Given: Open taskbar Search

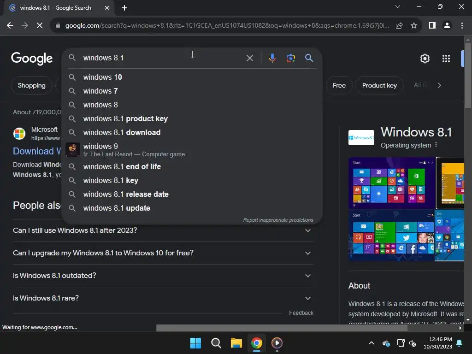Looking at the screenshot, I should 216,343.
